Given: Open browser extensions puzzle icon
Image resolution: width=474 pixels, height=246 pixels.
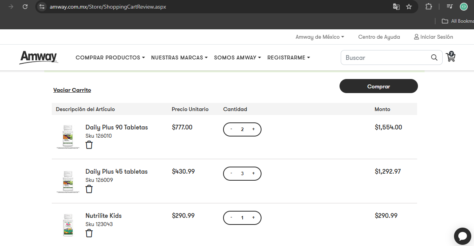Looking at the screenshot, I should click(429, 7).
